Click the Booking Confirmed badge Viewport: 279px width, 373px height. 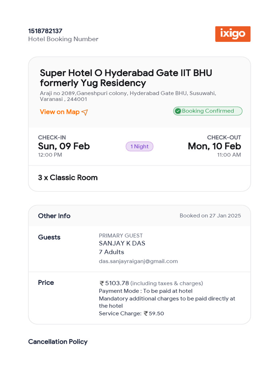[208, 111]
